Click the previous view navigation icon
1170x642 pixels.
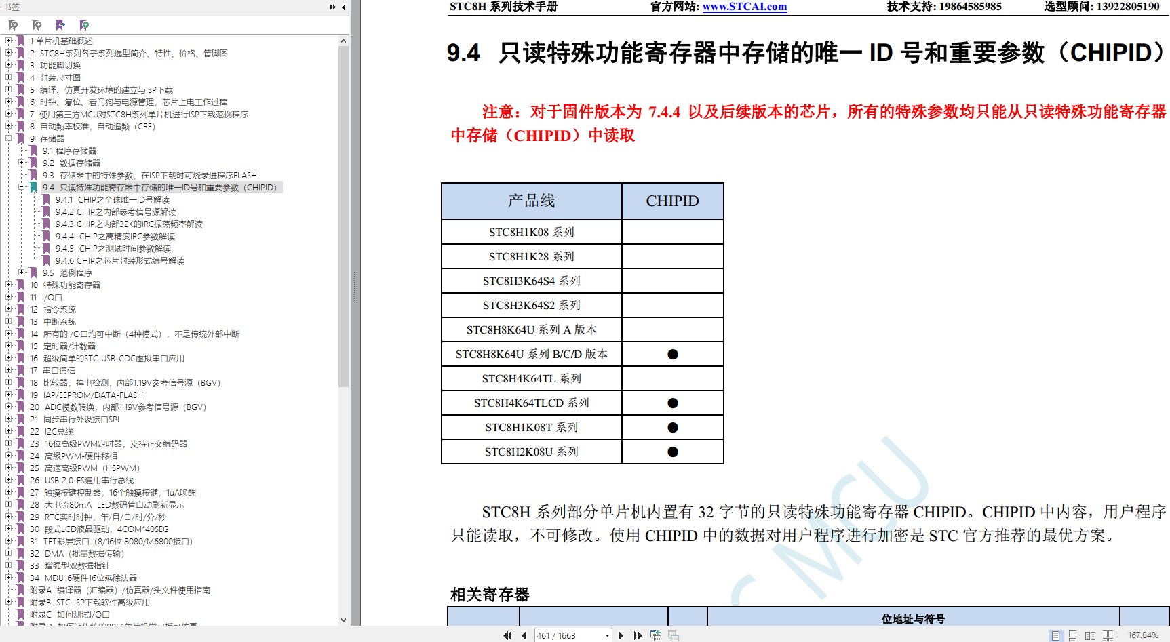pos(656,635)
